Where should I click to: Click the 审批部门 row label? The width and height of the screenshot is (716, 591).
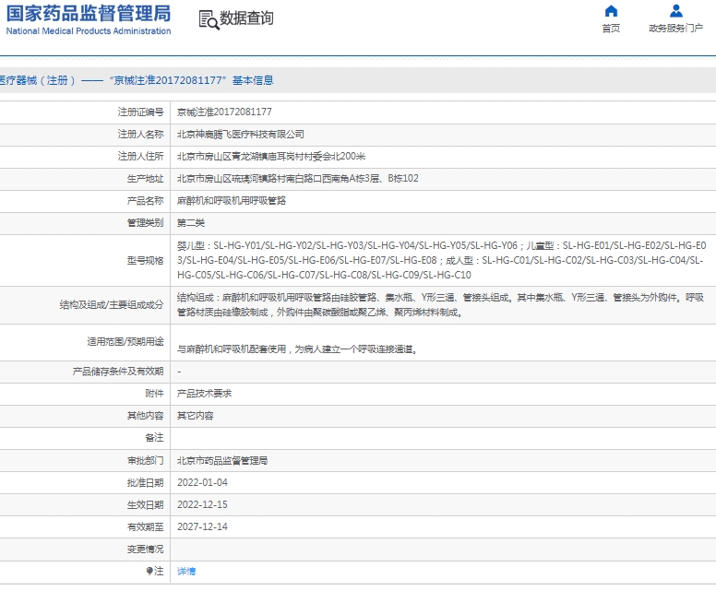pyautogui.click(x=145, y=460)
